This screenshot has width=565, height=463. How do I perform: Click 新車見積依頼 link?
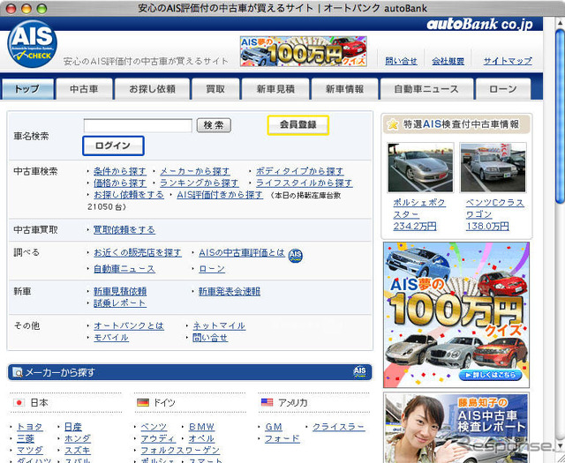tap(120, 291)
